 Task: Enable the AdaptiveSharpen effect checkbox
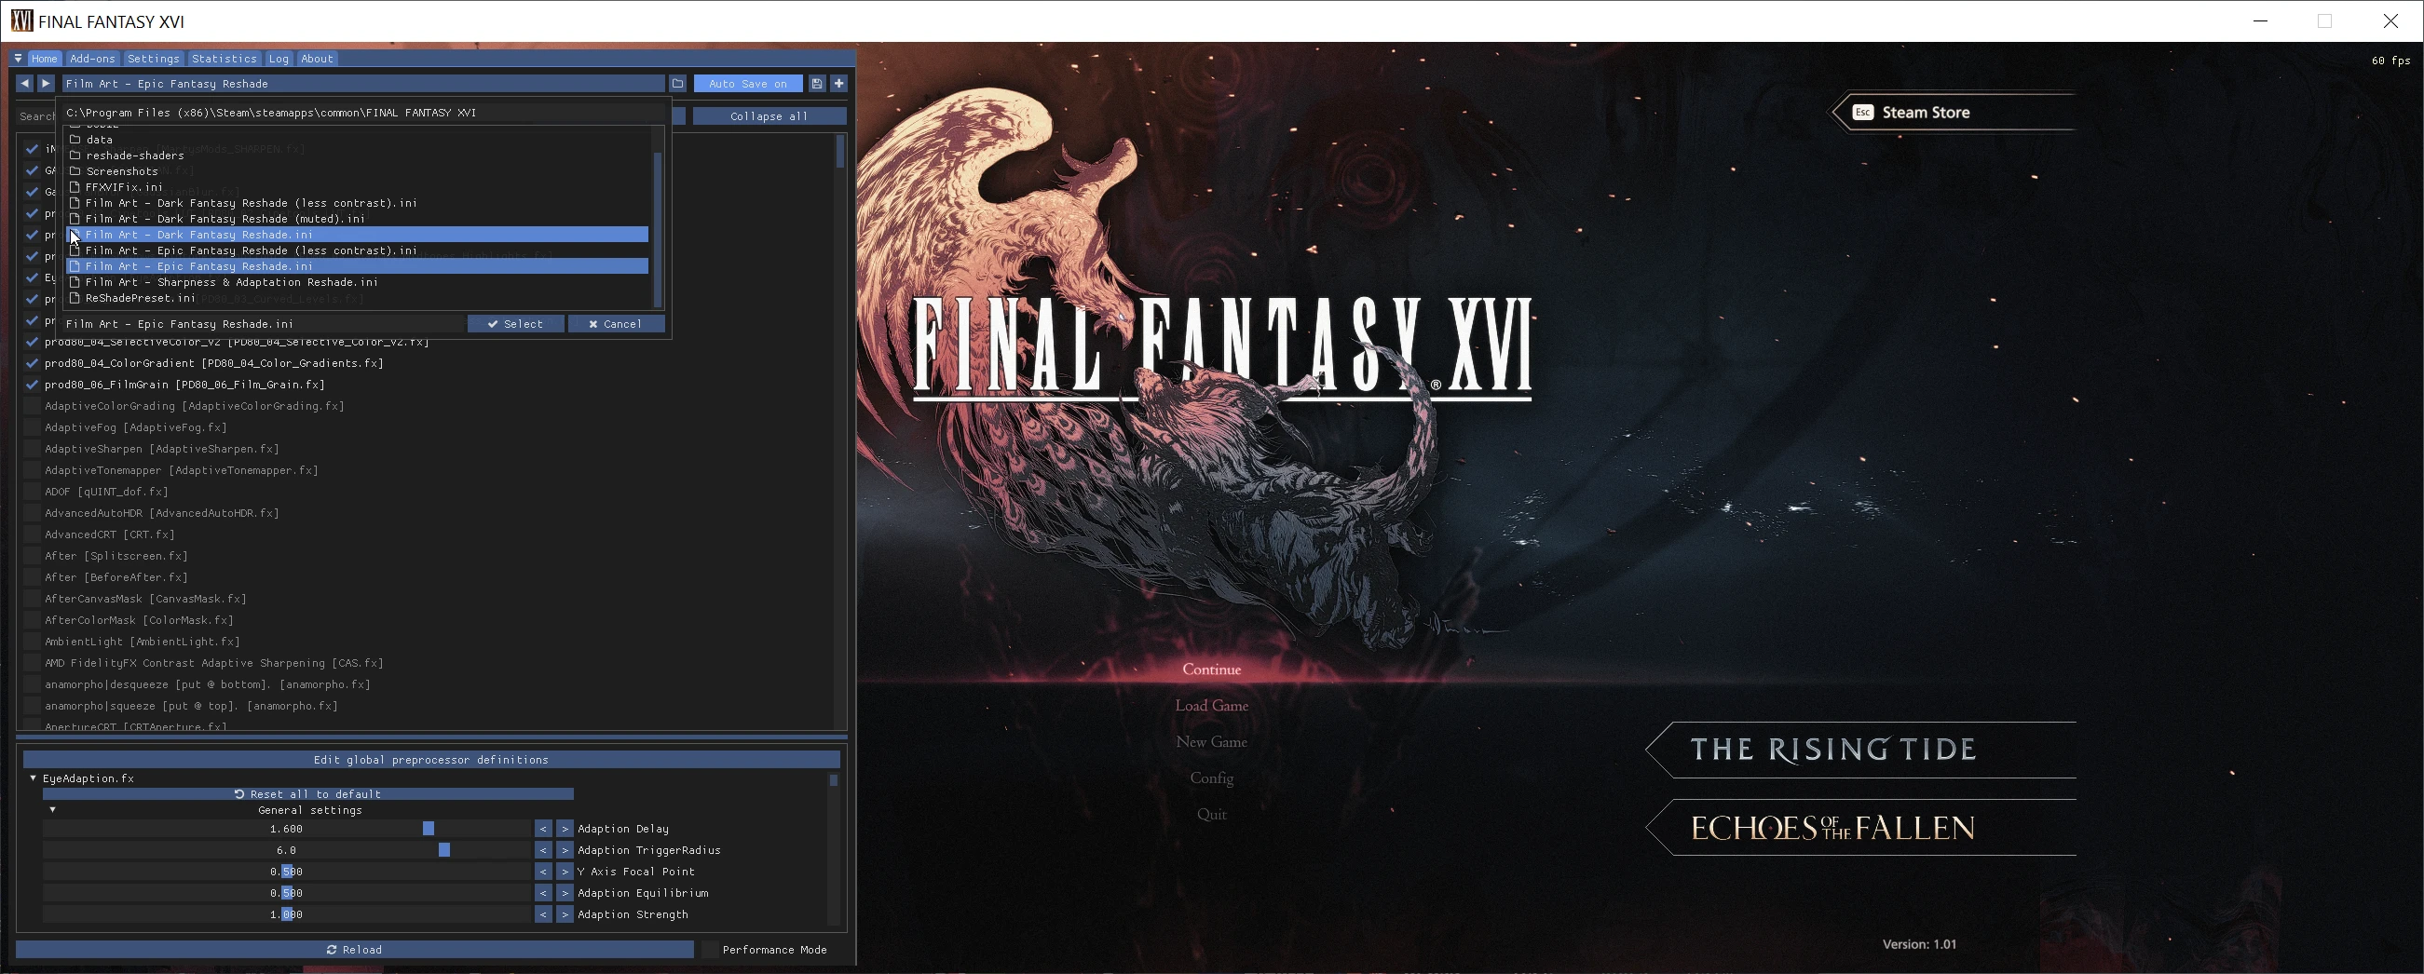32,450
